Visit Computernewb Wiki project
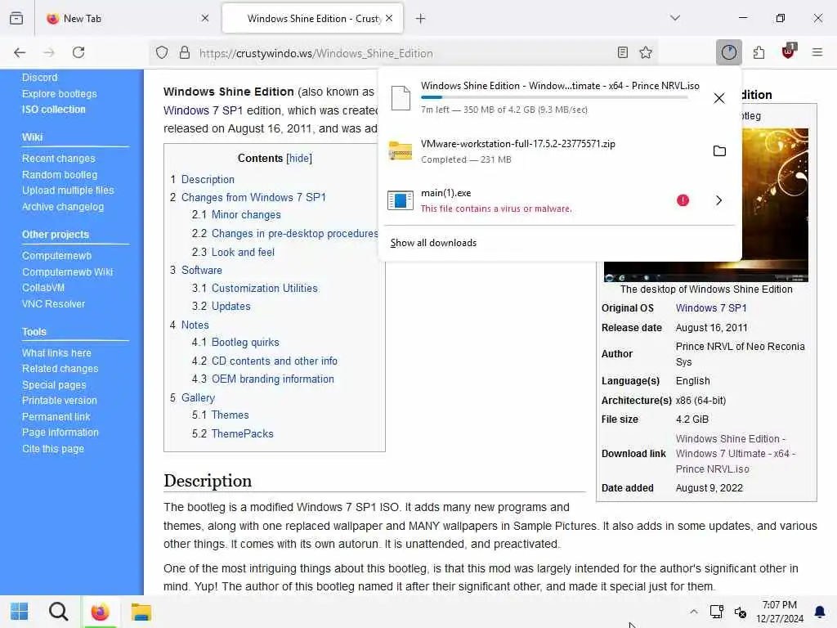 coord(67,271)
